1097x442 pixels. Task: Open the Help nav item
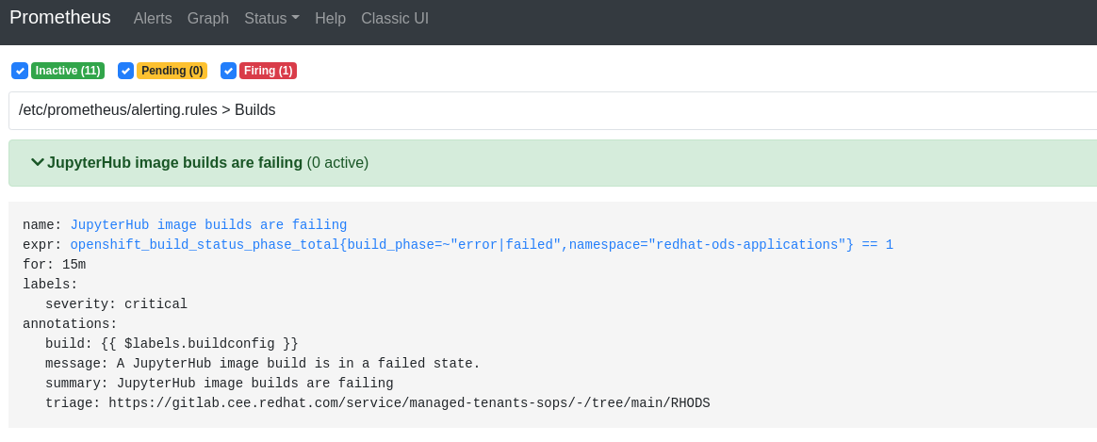[x=330, y=19]
